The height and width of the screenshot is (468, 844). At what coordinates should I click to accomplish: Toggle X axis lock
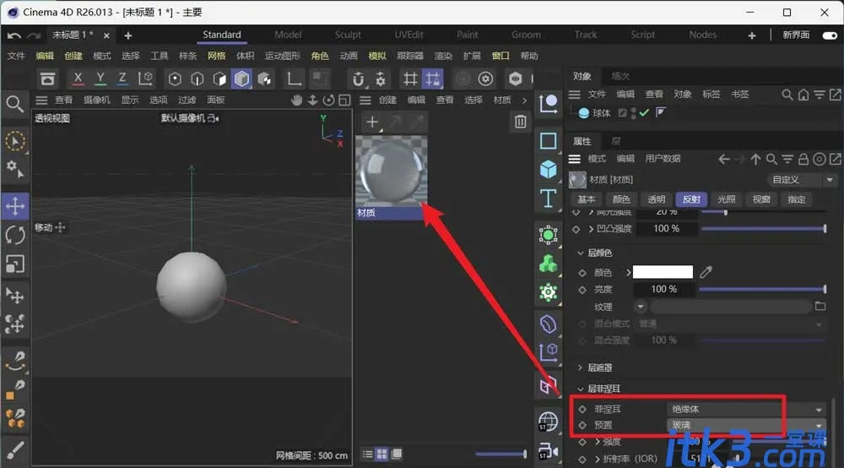pos(78,79)
